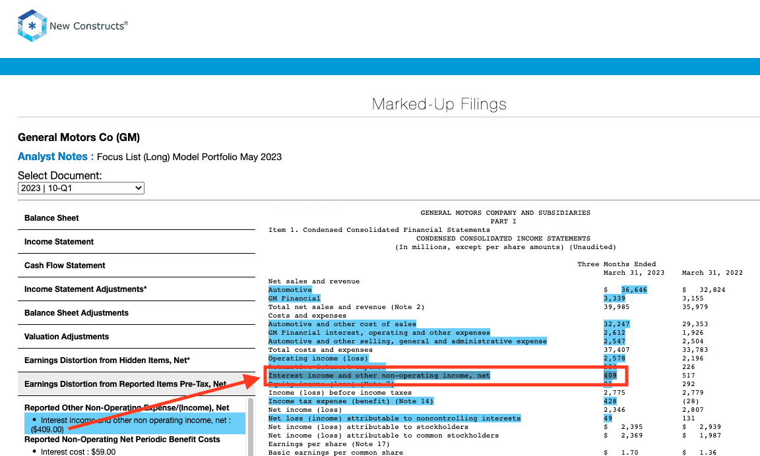Click the highlighted Operating income (loss) line
This screenshot has height=456, width=760.
319,358
